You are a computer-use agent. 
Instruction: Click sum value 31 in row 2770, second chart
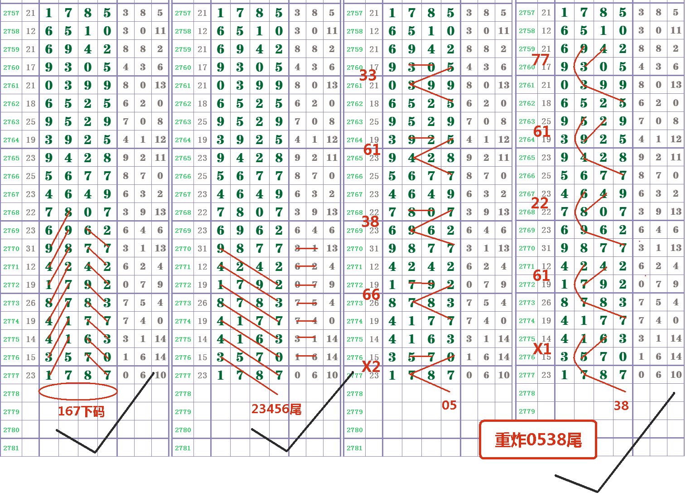click(202, 249)
